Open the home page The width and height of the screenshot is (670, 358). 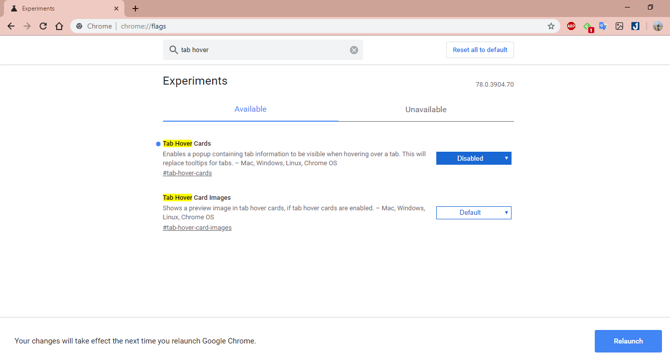(59, 26)
